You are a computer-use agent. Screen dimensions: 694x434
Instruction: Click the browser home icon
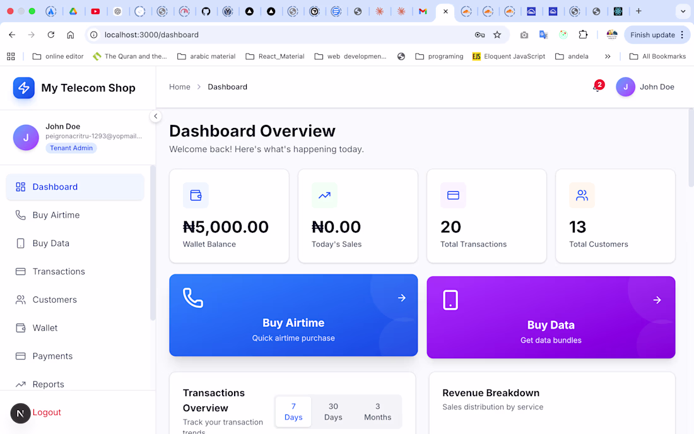point(71,35)
